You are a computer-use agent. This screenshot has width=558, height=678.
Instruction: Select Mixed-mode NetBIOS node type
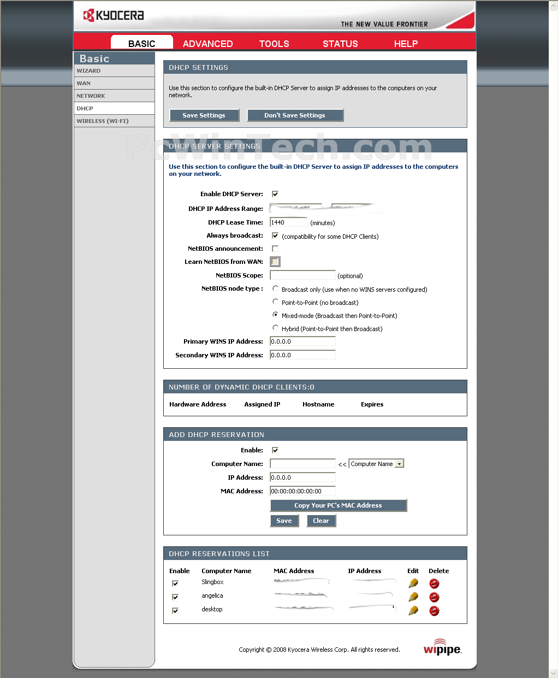tap(275, 315)
